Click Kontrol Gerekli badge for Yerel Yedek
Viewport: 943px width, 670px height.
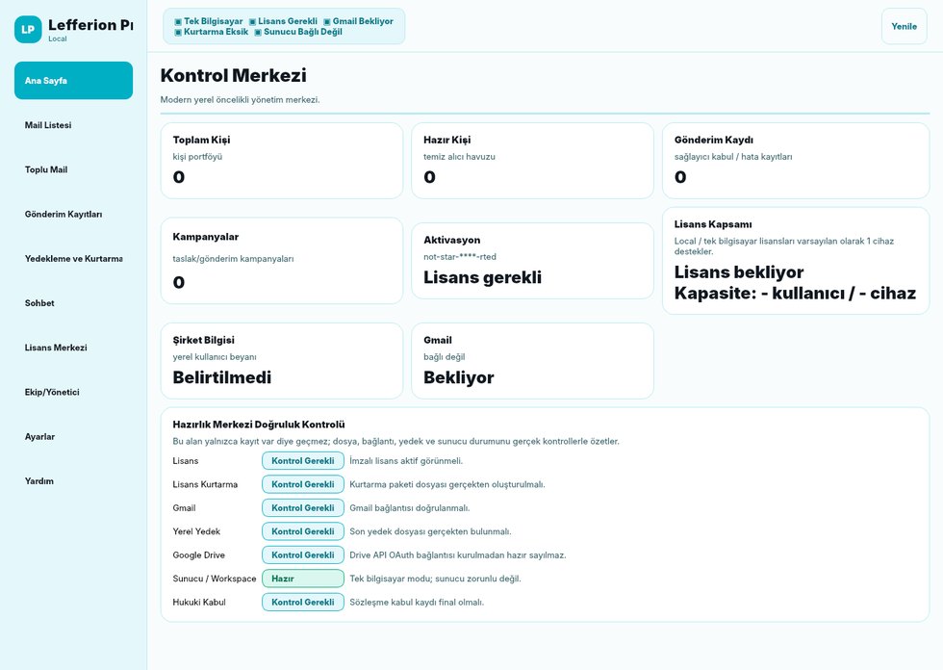[x=303, y=531]
